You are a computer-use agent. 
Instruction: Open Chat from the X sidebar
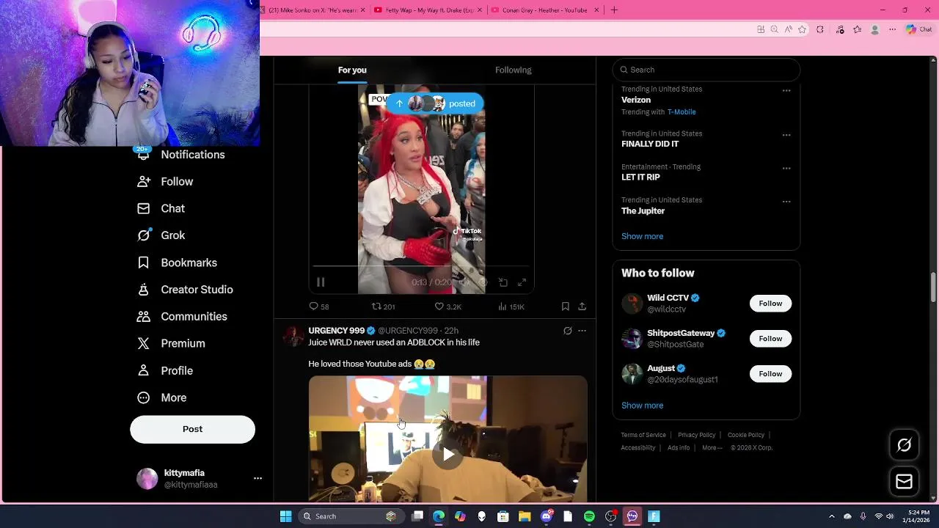[x=161, y=208]
